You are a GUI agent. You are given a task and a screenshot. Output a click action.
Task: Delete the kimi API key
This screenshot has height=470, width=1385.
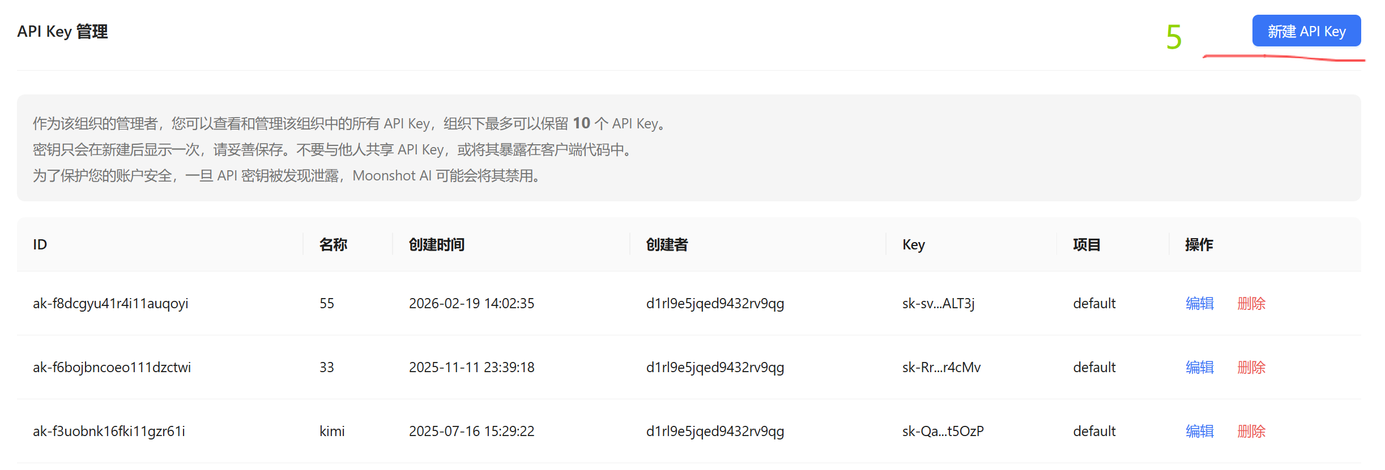pos(1251,432)
